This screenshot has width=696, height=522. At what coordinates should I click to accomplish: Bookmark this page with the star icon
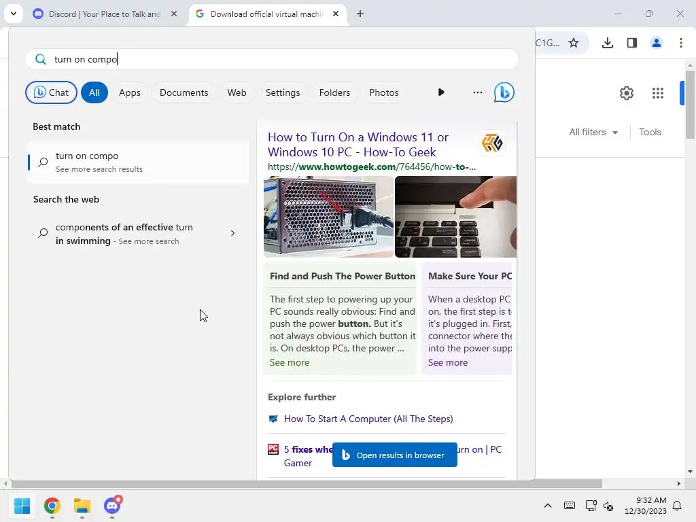(574, 43)
